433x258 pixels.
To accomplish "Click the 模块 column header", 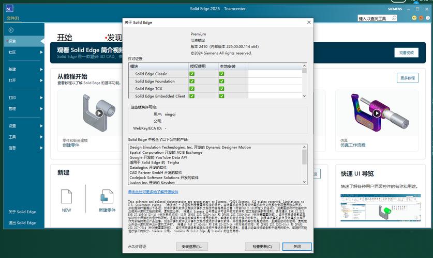I will [158, 67].
